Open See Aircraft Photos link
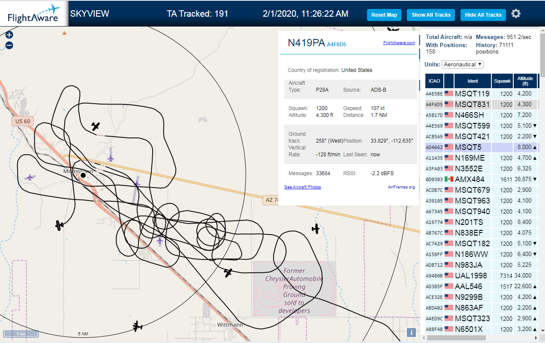545x343 pixels. pos(302,187)
